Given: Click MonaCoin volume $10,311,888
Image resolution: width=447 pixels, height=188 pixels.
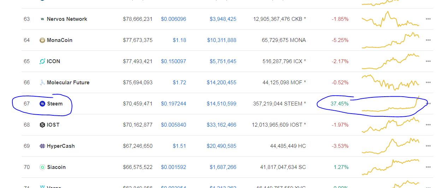Looking at the screenshot, I should point(222,40).
